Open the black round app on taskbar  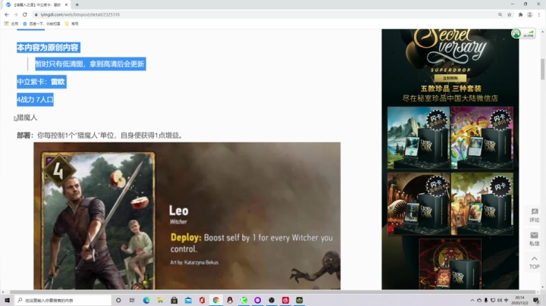[x=271, y=300]
